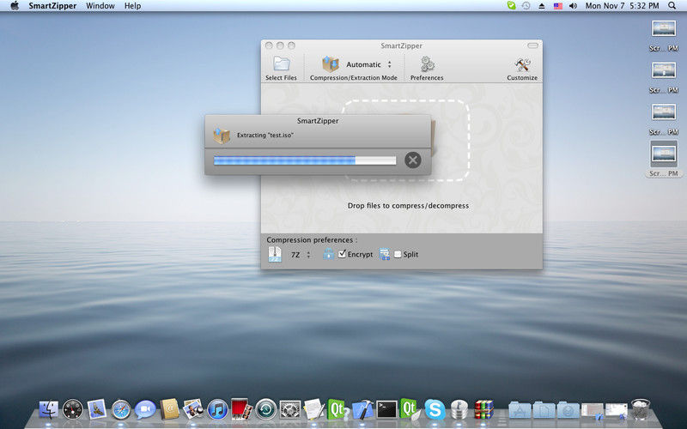
Task: Open the Automatic mode dropdown
Action: pos(369,64)
